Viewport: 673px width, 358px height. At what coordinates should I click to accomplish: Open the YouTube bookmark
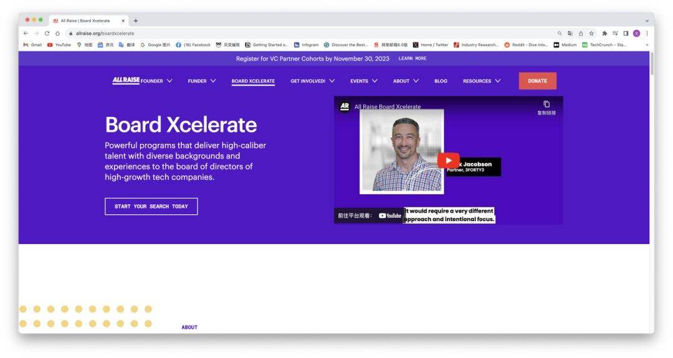click(x=59, y=45)
